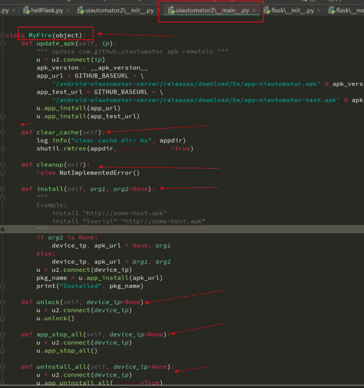The image size is (364, 388).
Task: Click the fold end marker at raise NotImplementedError line
Action: pos(3,173)
